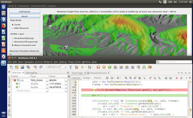Click the Take GUI Snapshot camera icon
The height and width of the screenshot is (118, 193).
(x=150, y=67)
